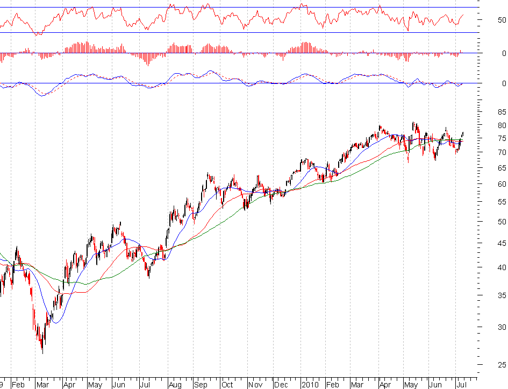The height and width of the screenshot is (389, 508).
Task: Click the histogram panel zero-level label
Action: [x=504, y=53]
